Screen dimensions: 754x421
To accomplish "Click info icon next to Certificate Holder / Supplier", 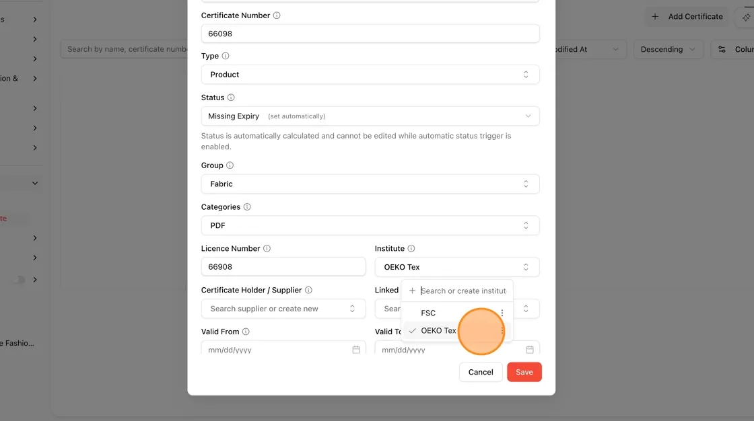I will pos(308,291).
